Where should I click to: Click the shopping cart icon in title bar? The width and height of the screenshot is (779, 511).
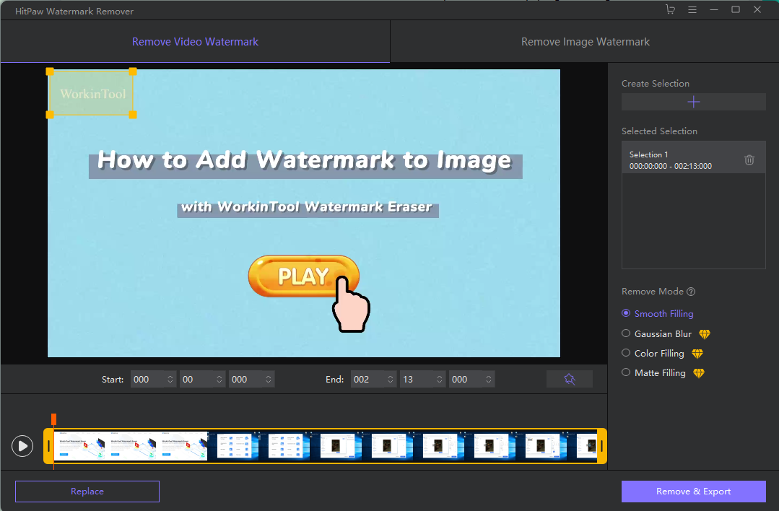click(670, 10)
